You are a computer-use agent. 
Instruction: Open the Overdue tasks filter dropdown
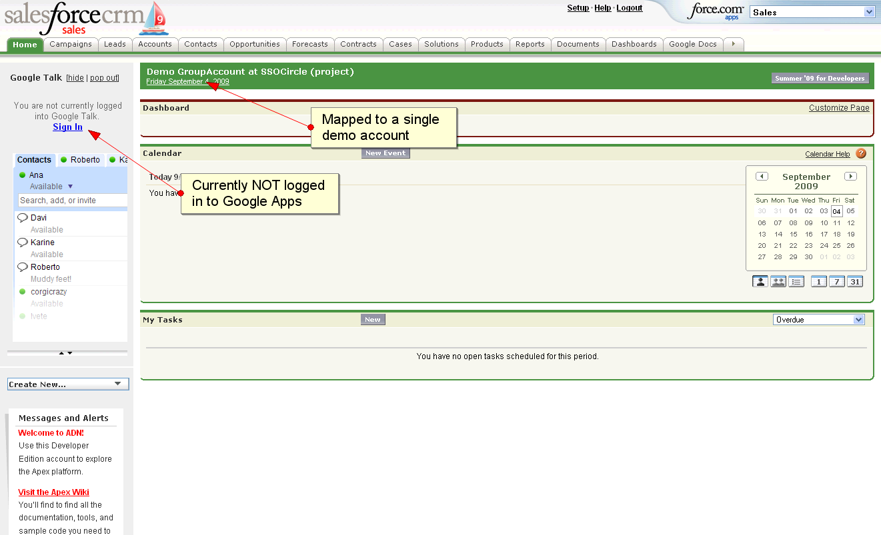(x=819, y=320)
